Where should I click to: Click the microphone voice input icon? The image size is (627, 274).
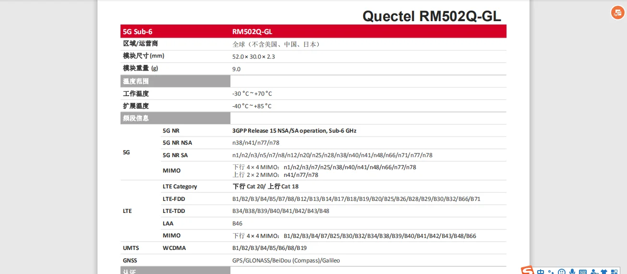pos(572,272)
